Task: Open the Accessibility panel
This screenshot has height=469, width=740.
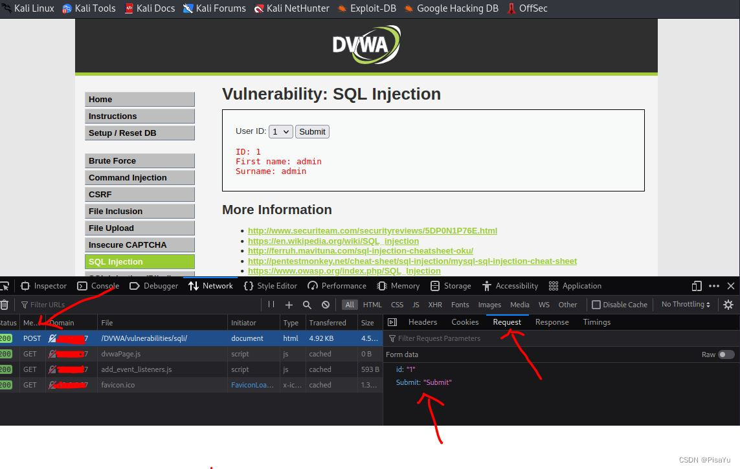Action: coord(510,286)
